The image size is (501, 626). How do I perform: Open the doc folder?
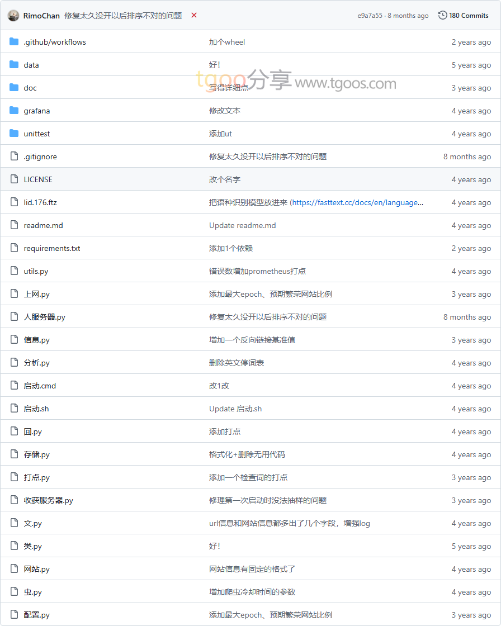tap(30, 88)
